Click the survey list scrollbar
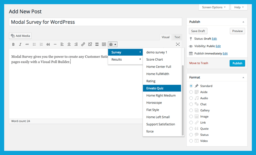The height and width of the screenshot is (155, 256). click(183, 100)
